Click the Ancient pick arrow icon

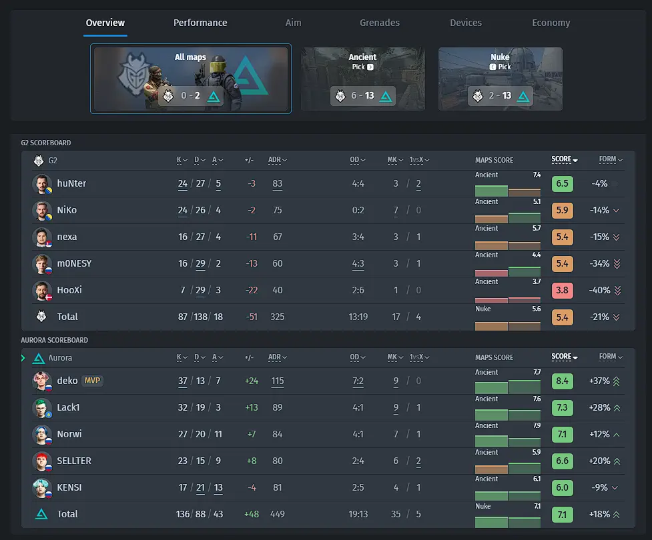tap(370, 67)
